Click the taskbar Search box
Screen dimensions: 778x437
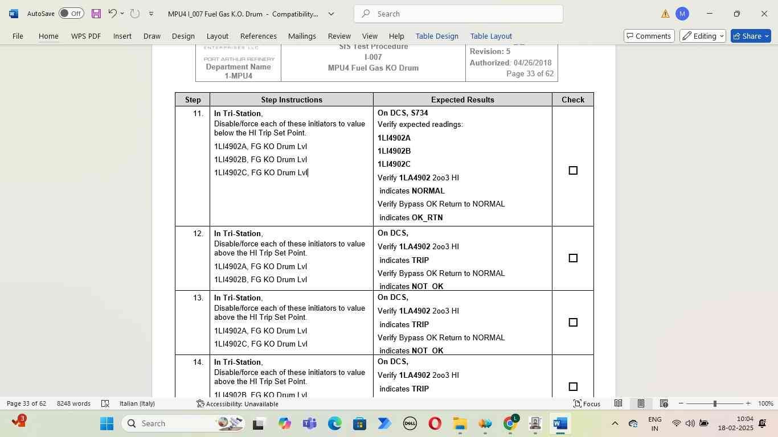point(184,423)
